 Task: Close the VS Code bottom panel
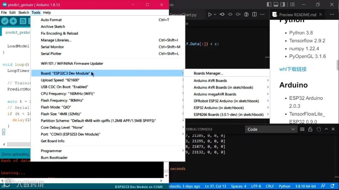click(333, 129)
